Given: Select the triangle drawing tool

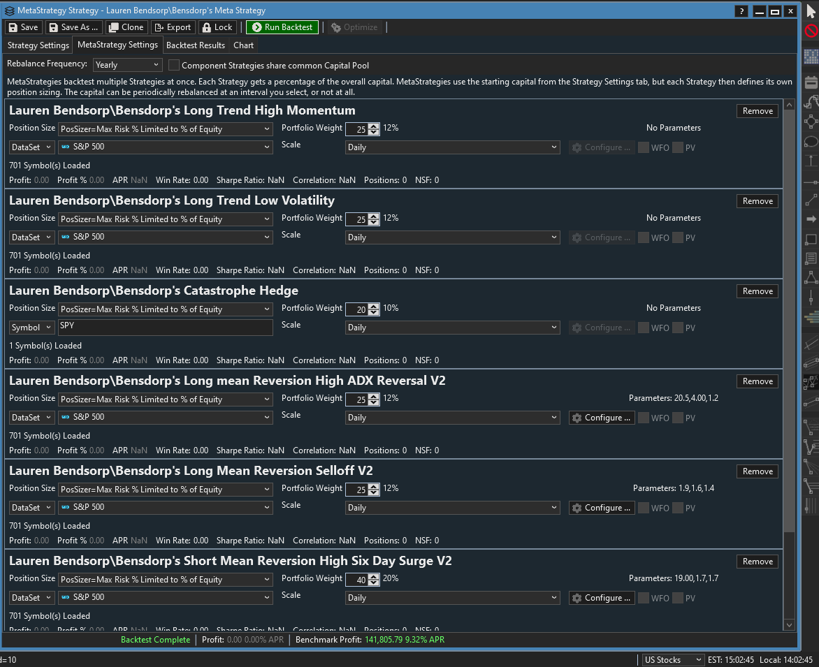Looking at the screenshot, I should pos(811,277).
